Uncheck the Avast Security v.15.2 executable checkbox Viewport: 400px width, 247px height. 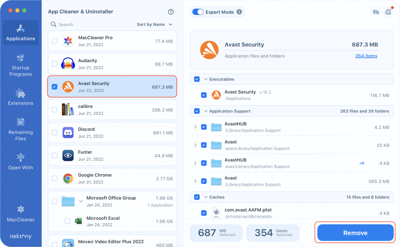pyautogui.click(x=204, y=95)
